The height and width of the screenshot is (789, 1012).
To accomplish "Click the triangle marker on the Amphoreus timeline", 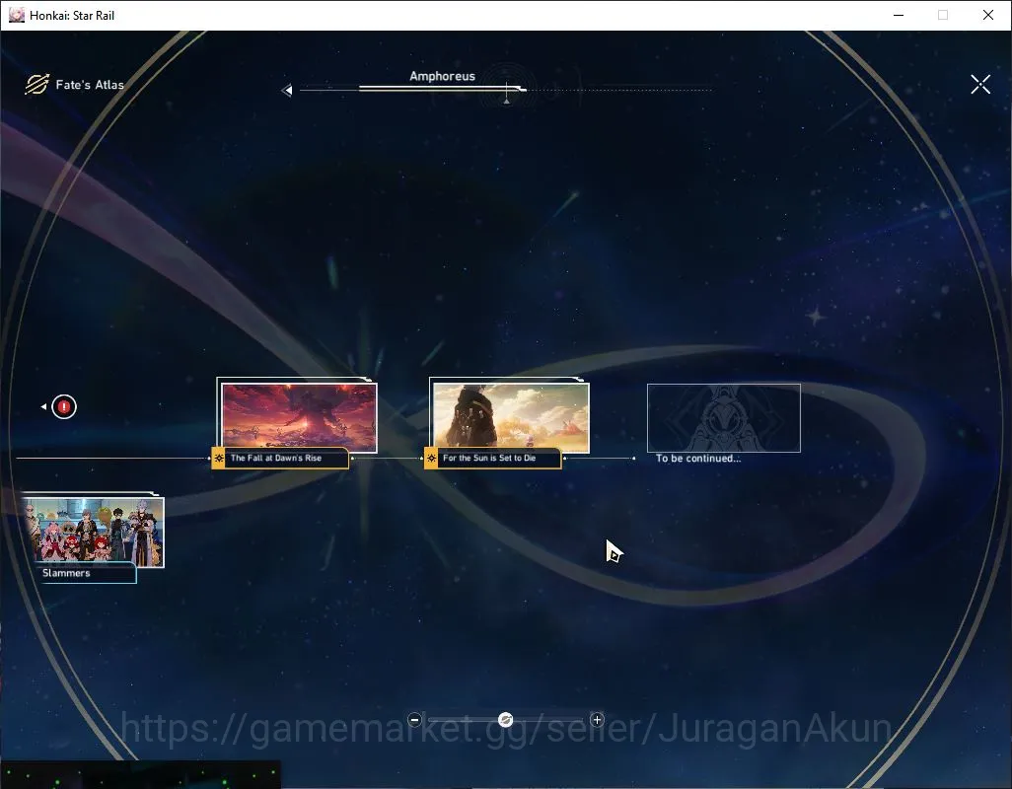I will coord(507,102).
